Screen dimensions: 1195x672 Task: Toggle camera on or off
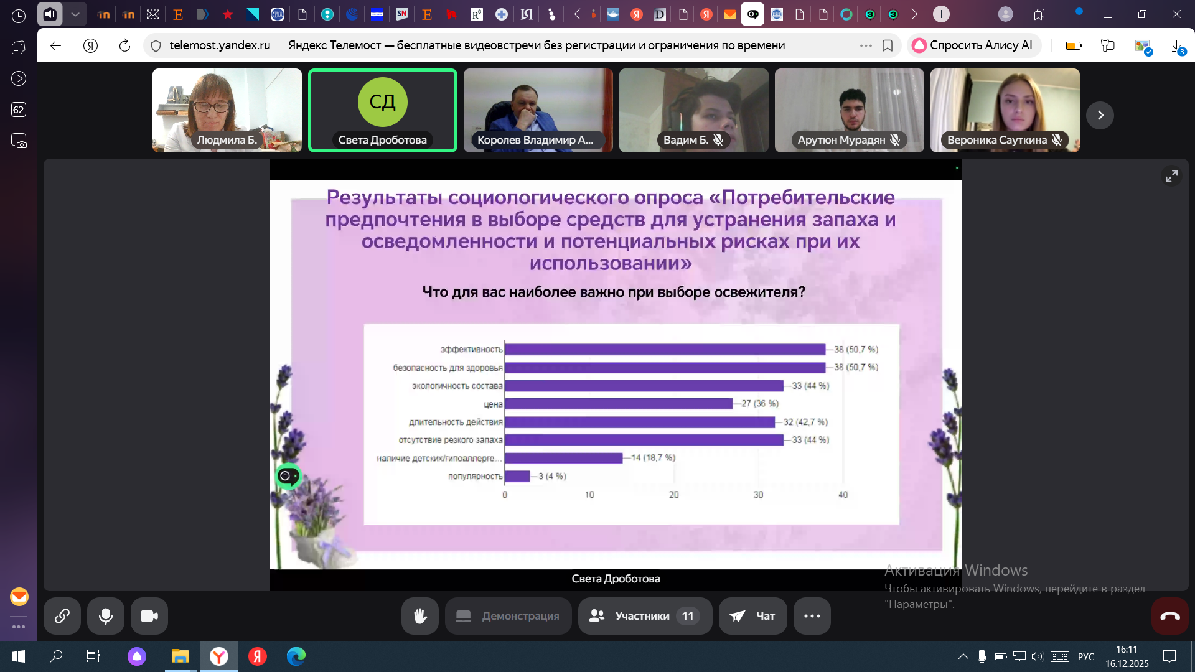tap(149, 616)
